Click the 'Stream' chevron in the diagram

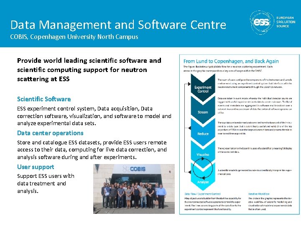[203, 110]
